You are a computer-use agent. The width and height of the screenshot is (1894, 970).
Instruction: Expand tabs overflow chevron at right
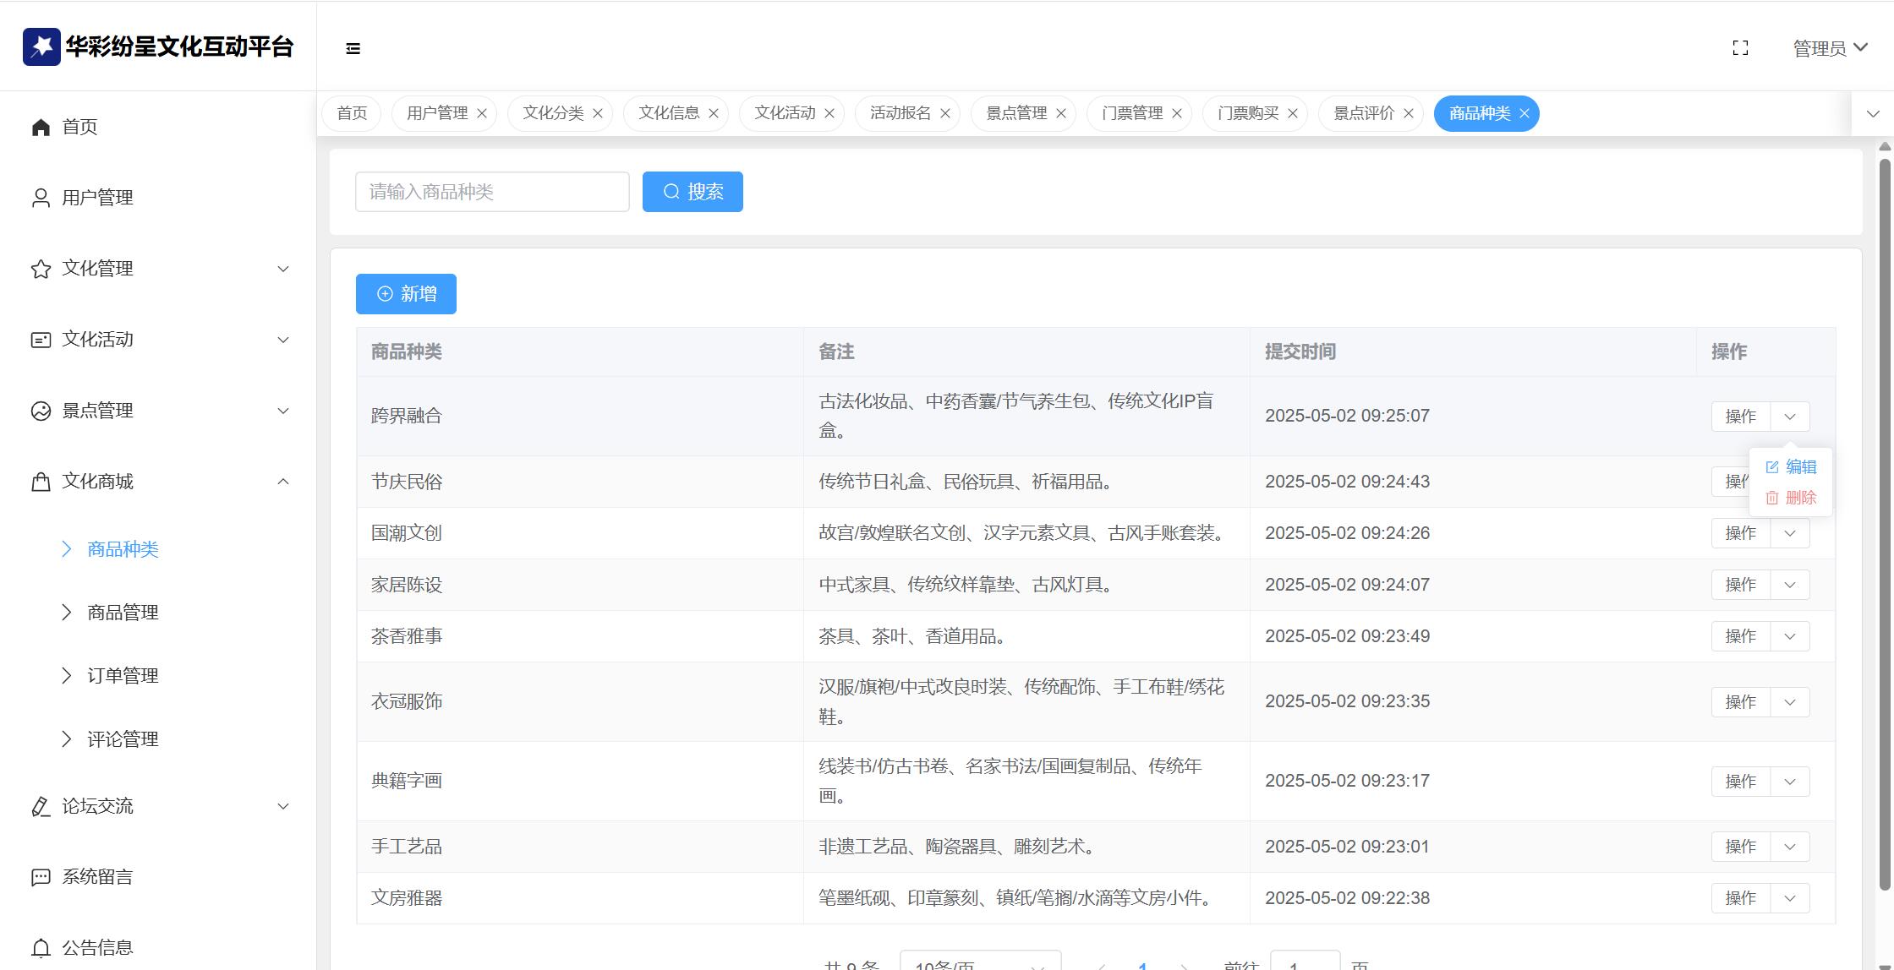1873,113
